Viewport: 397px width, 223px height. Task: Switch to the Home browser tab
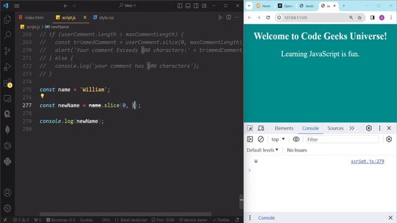(x=264, y=6)
